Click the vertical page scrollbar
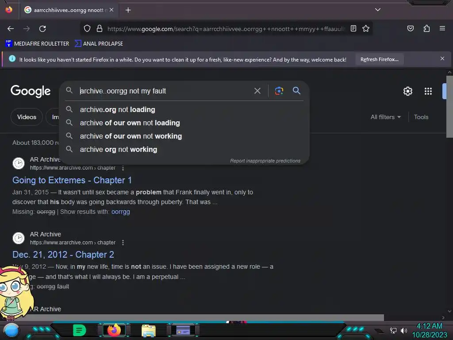 [x=449, y=107]
